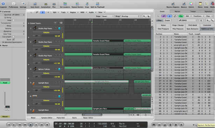This screenshot has height=128, width=215.
Task: Open the Functions menu in the Event List
Action: tap(198, 16)
